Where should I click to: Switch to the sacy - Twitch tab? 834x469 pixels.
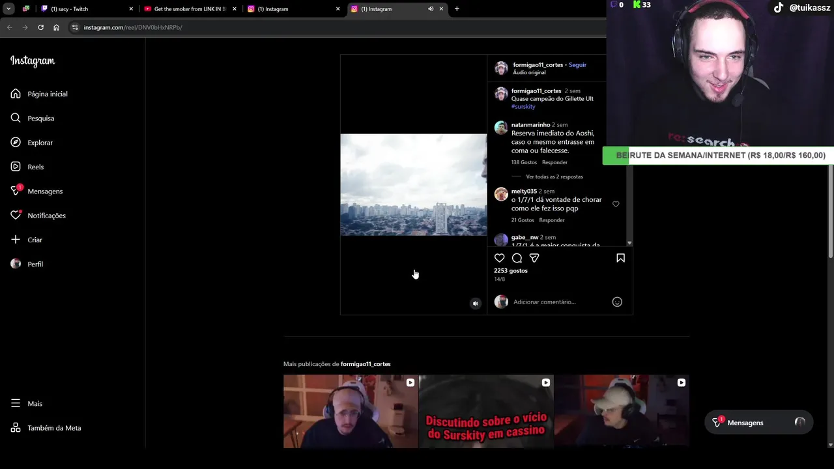coord(87,9)
